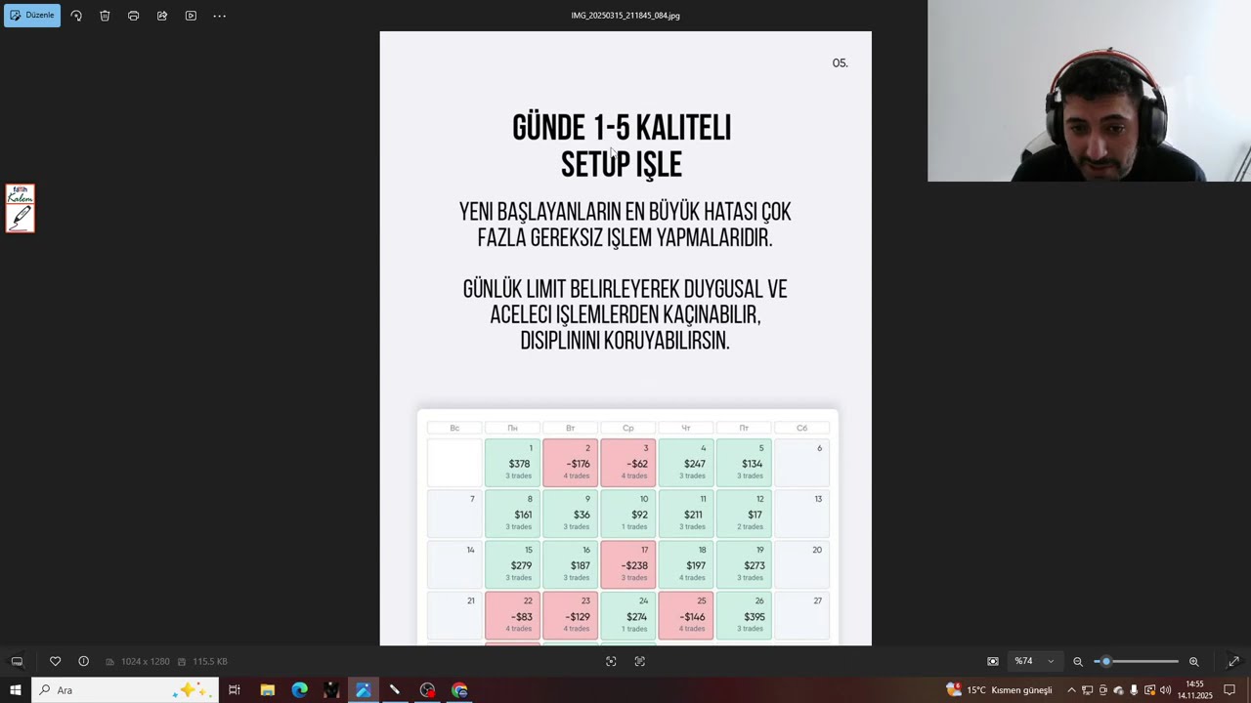Add image to favorites with heart icon
1251x703 pixels.
[x=55, y=661]
